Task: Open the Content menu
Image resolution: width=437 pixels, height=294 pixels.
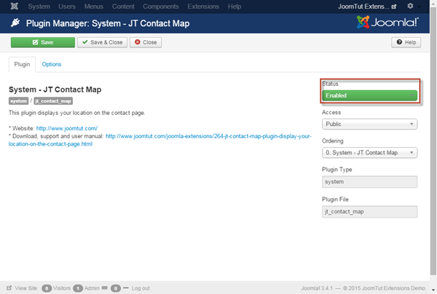Action: tap(123, 7)
